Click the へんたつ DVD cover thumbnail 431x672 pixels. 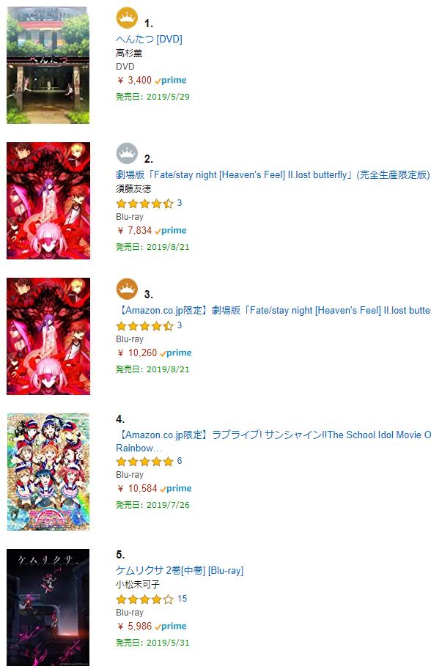tap(48, 65)
